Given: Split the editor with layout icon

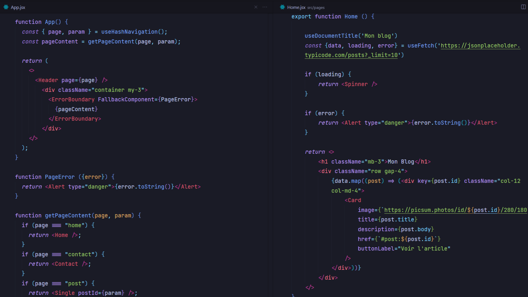Looking at the screenshot, I should point(523,7).
